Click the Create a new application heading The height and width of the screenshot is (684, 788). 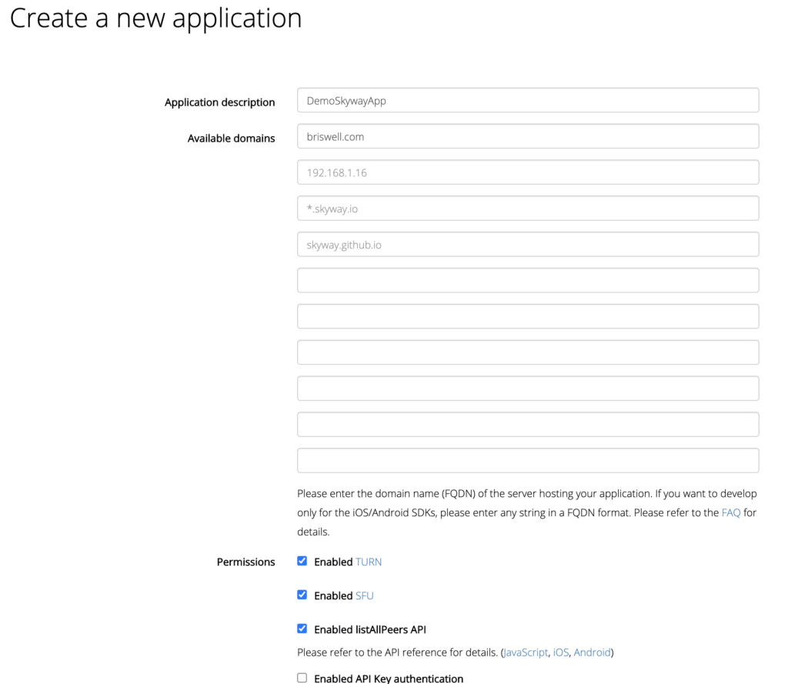[x=155, y=18]
